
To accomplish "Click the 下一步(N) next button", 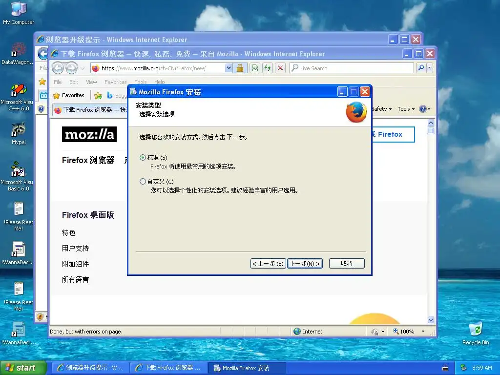I will pyautogui.click(x=305, y=263).
